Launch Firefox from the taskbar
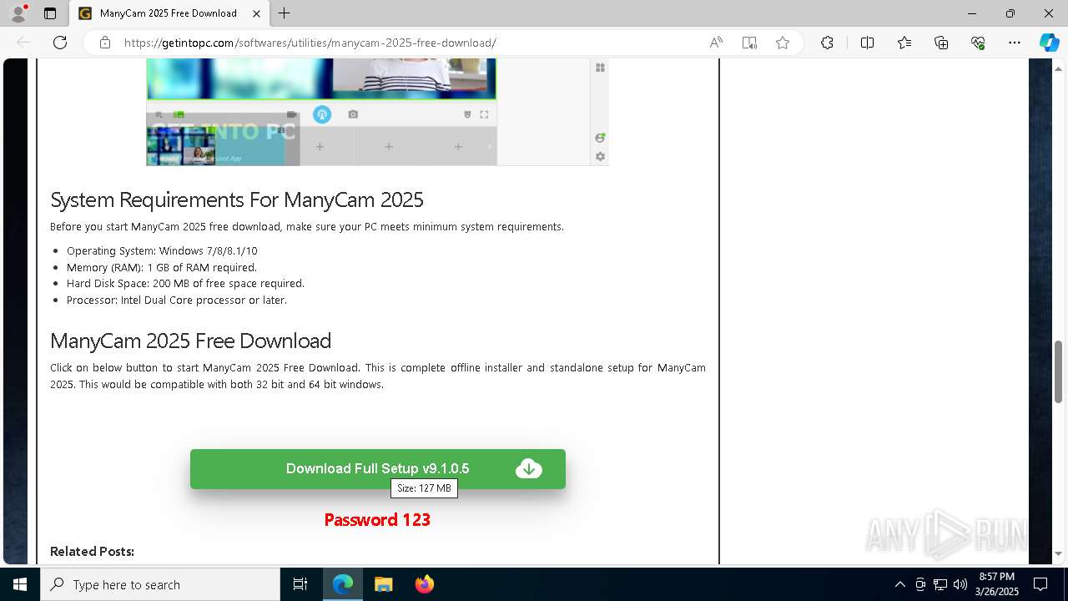The image size is (1068, 601). [424, 584]
